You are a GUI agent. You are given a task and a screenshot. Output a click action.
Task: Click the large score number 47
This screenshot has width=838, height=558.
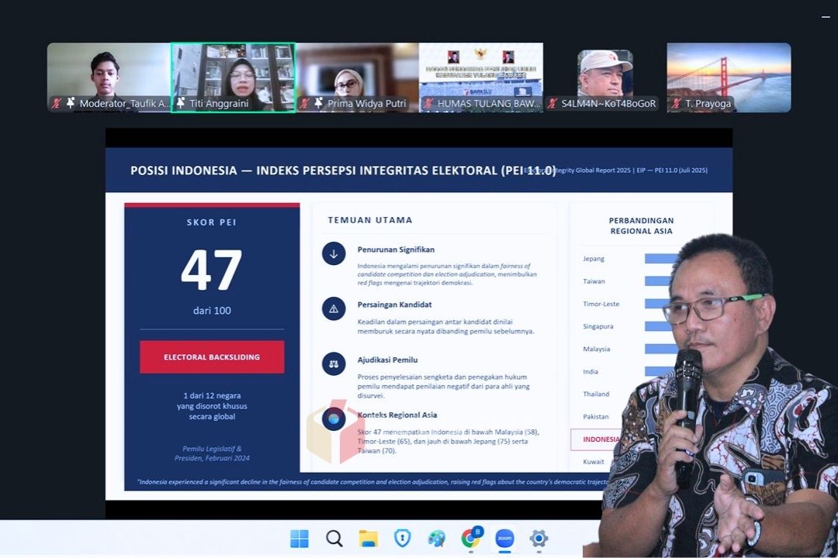[212, 270]
